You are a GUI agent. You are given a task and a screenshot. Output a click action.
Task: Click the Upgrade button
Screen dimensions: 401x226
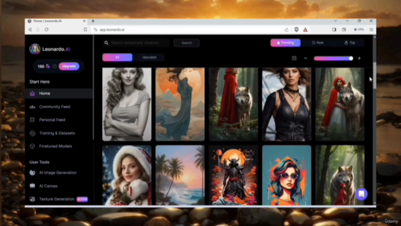tap(69, 67)
